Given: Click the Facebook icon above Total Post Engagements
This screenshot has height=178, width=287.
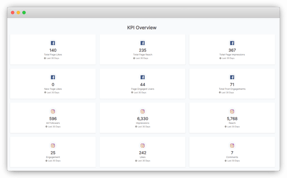Looking at the screenshot, I should 232,77.
